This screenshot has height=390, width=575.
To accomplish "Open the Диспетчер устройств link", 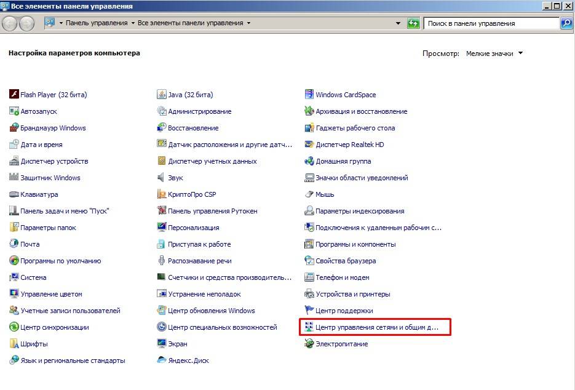I will [x=54, y=161].
